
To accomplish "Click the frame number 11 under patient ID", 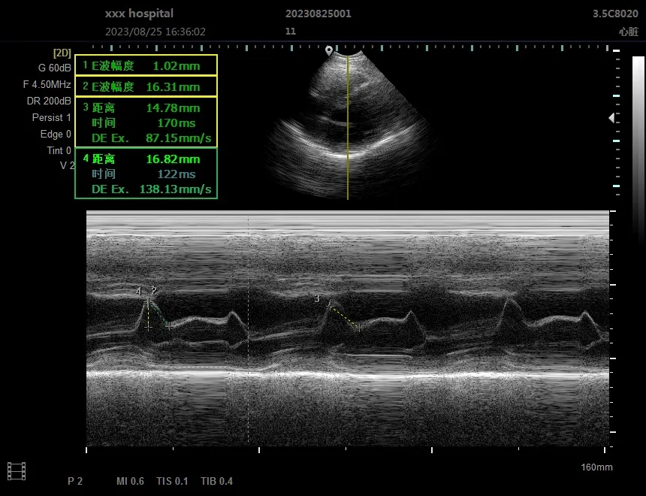I will coord(291,32).
